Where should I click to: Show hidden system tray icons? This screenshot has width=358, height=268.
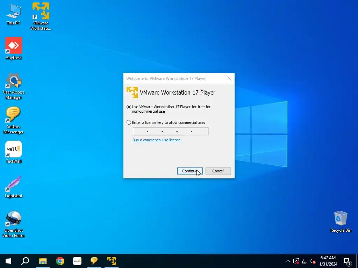click(288, 261)
